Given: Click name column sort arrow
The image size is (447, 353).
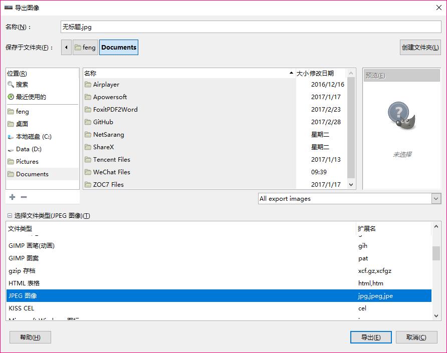Looking at the screenshot, I should [x=291, y=73].
